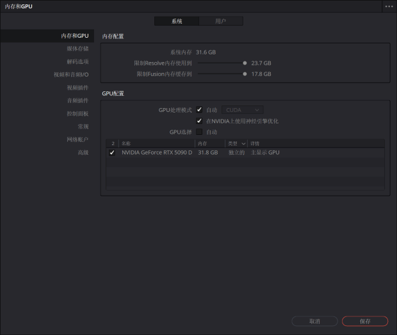Open 视频插件 settings page
Image resolution: width=397 pixels, height=335 pixels.
77,88
